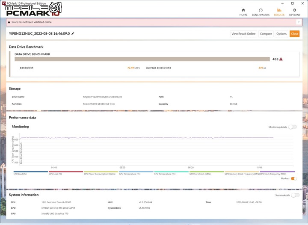Click the results bar chart icon

(279, 10)
